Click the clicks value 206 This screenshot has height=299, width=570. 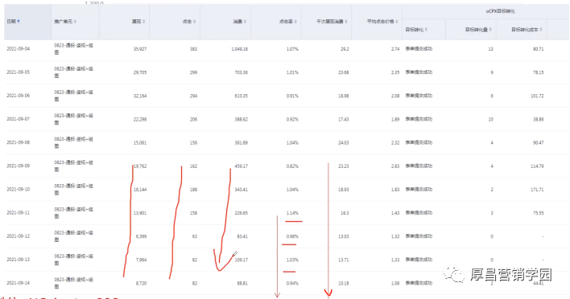click(193, 119)
